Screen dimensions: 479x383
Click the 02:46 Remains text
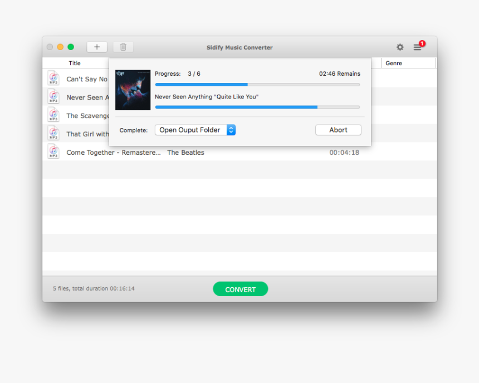tap(340, 73)
